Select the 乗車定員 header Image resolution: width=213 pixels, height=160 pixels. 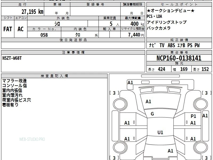point(110,18)
